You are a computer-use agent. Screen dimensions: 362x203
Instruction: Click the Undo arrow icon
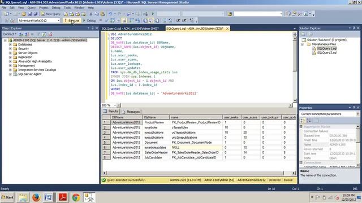coord(110,14)
